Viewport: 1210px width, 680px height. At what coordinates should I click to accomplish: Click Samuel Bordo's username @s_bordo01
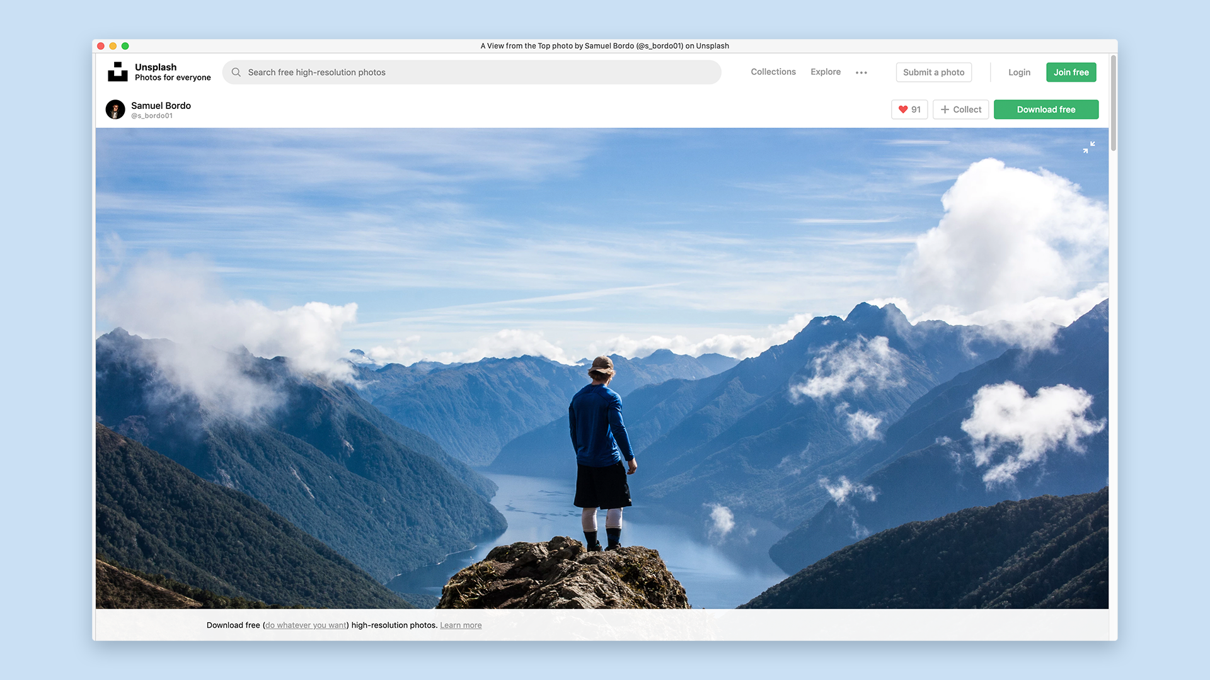152,115
